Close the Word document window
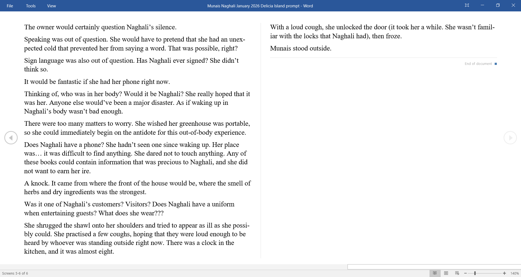The height and width of the screenshot is (277, 521). click(513, 5)
